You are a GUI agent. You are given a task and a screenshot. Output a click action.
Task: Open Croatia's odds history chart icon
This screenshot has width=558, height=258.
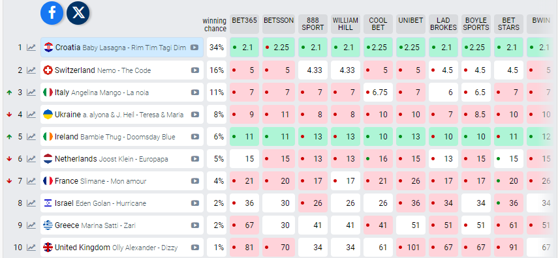coord(31,48)
